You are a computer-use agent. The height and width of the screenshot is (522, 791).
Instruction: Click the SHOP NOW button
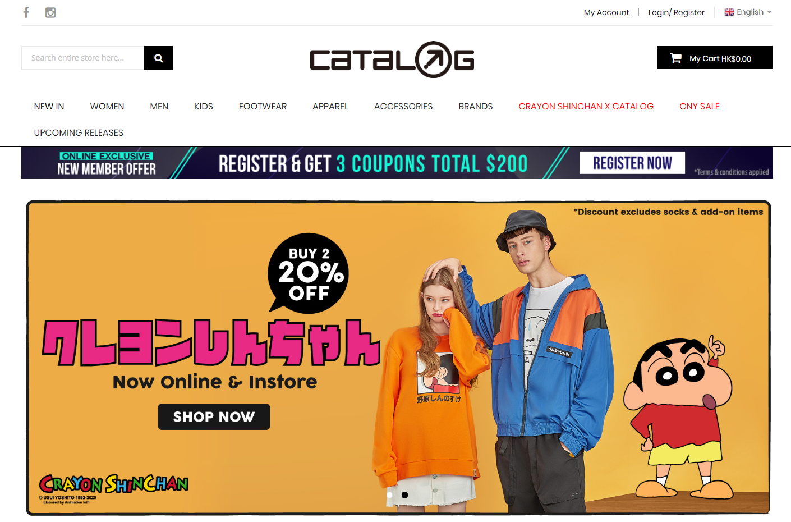[x=214, y=416]
